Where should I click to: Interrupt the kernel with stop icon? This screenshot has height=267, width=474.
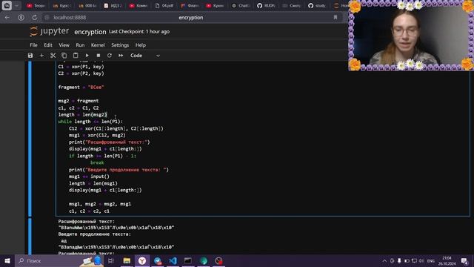point(99,56)
